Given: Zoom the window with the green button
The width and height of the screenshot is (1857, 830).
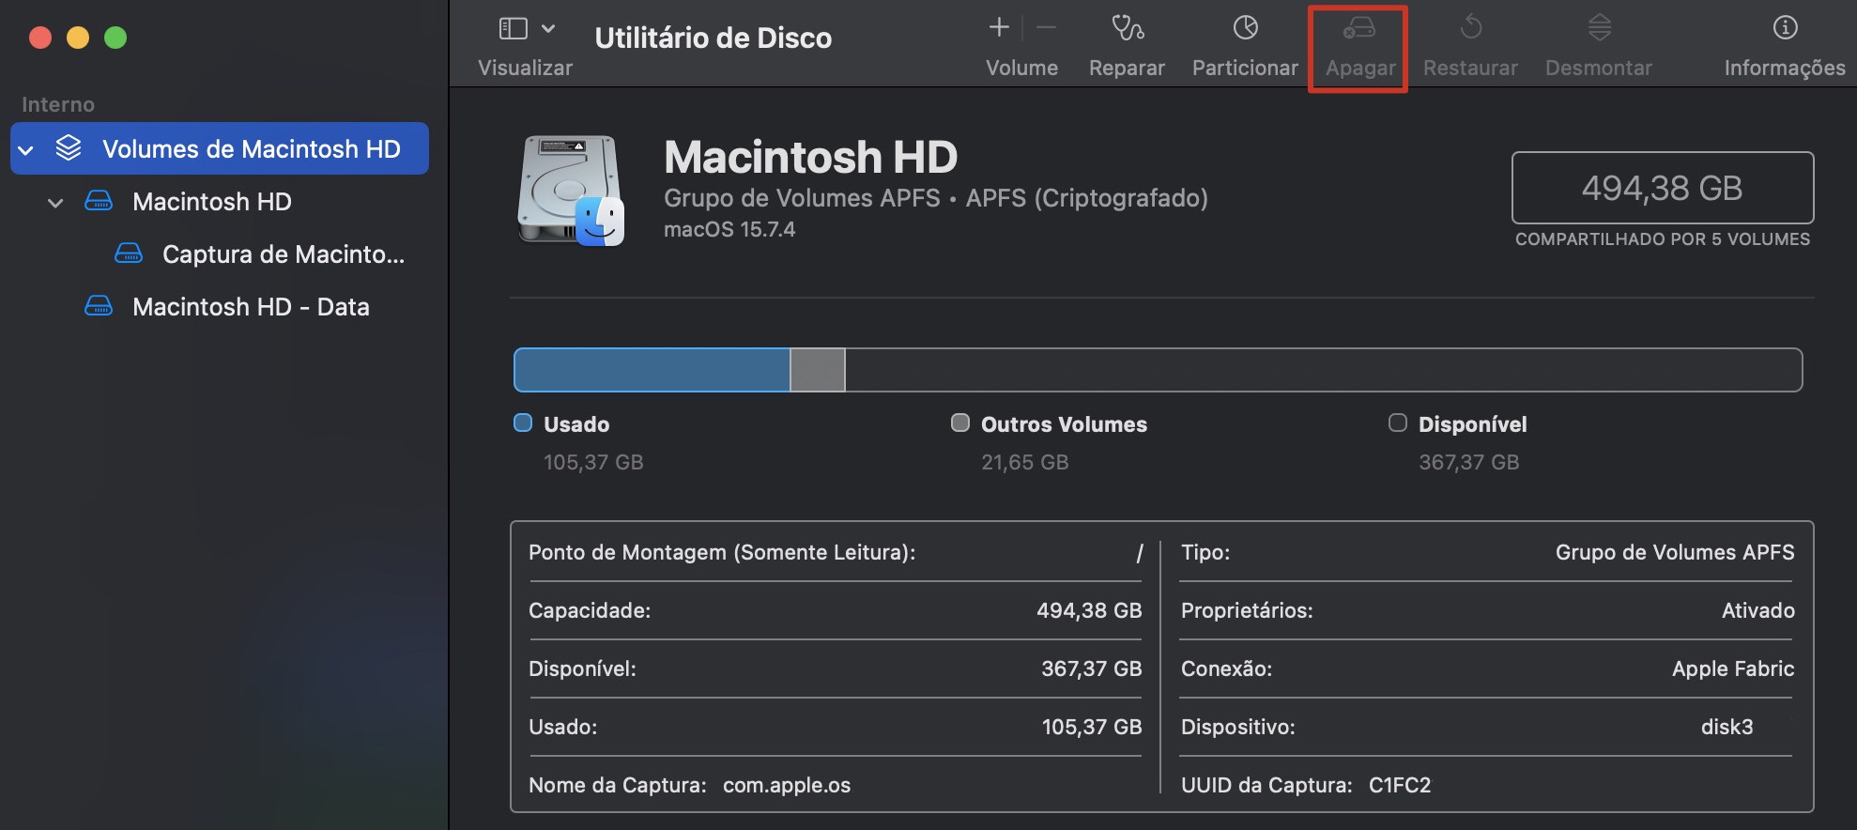Looking at the screenshot, I should tap(115, 38).
